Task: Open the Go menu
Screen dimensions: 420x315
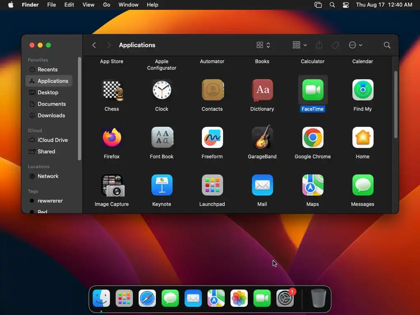Action: tap(107, 5)
